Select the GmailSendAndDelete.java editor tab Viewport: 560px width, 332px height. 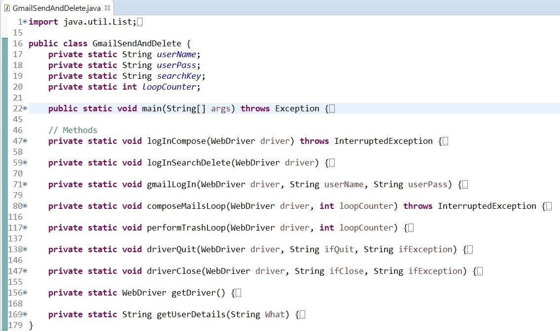[57, 8]
